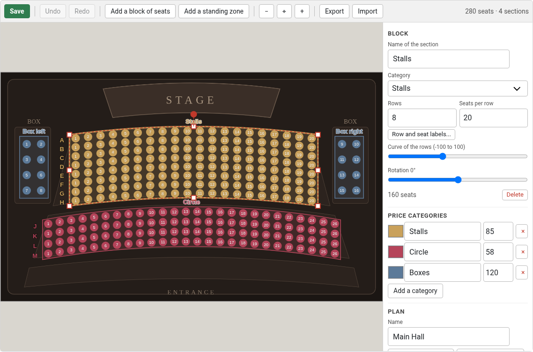Select seat 20 in Stalls row A
533x352 pixels.
[312, 139]
